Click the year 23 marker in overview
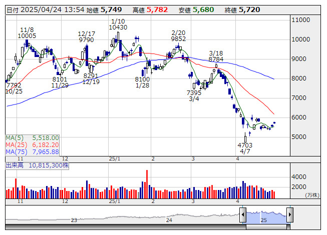Image resolution: width=327 pixels, height=235 pixels. (74, 220)
